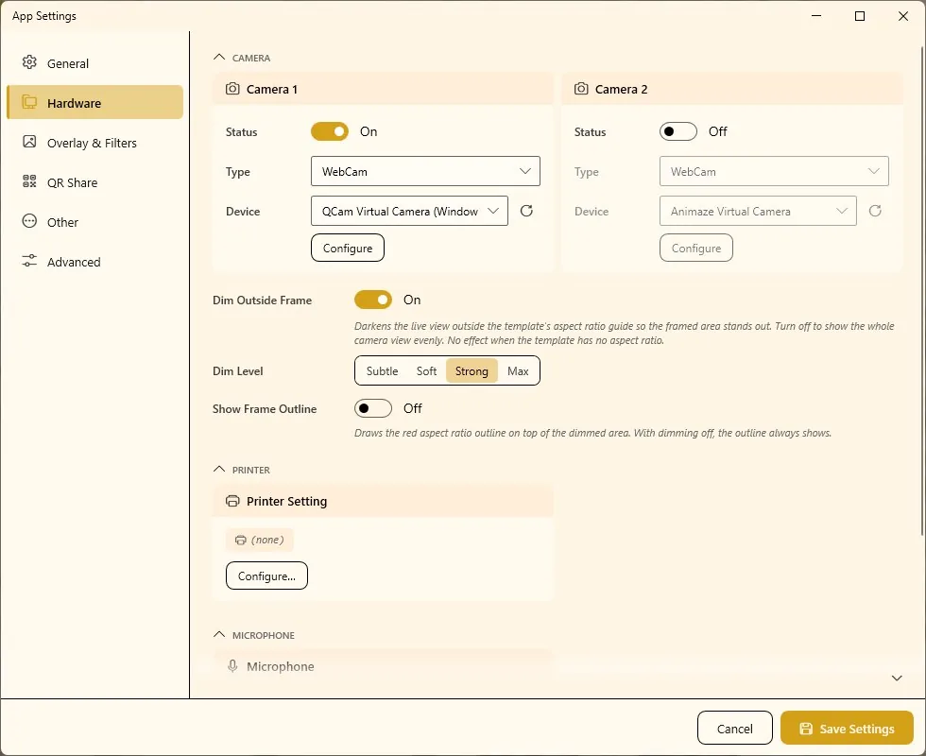Minimize the App Settings window
This screenshot has width=926, height=756.
pyautogui.click(x=816, y=16)
